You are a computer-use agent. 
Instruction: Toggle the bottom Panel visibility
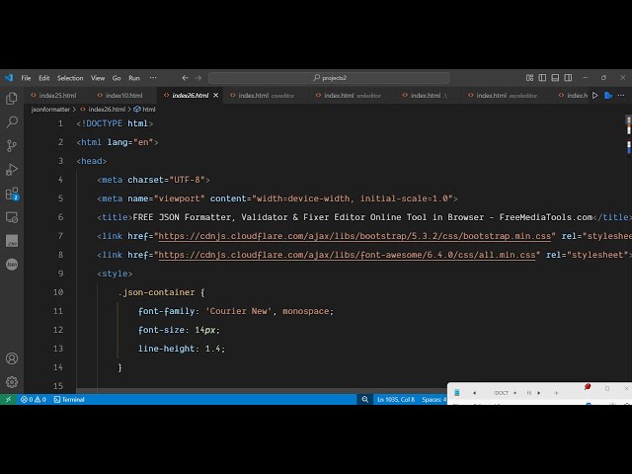coord(555,78)
